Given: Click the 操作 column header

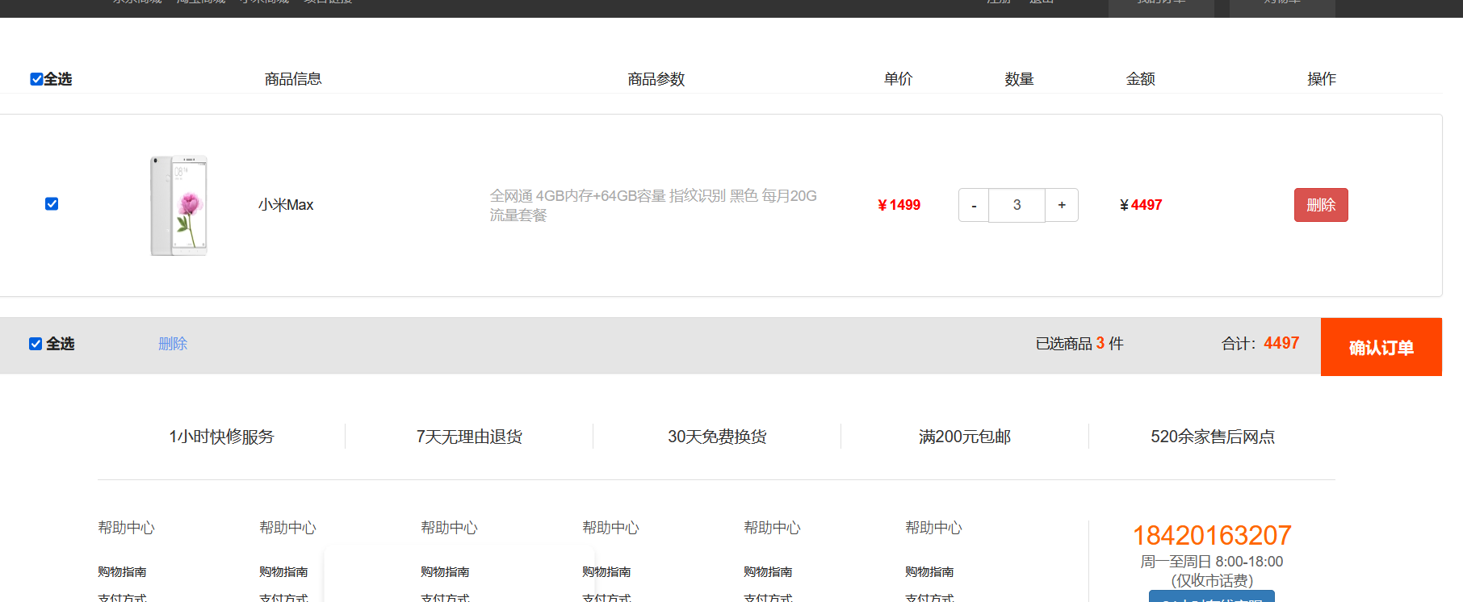Looking at the screenshot, I should click(x=1322, y=79).
